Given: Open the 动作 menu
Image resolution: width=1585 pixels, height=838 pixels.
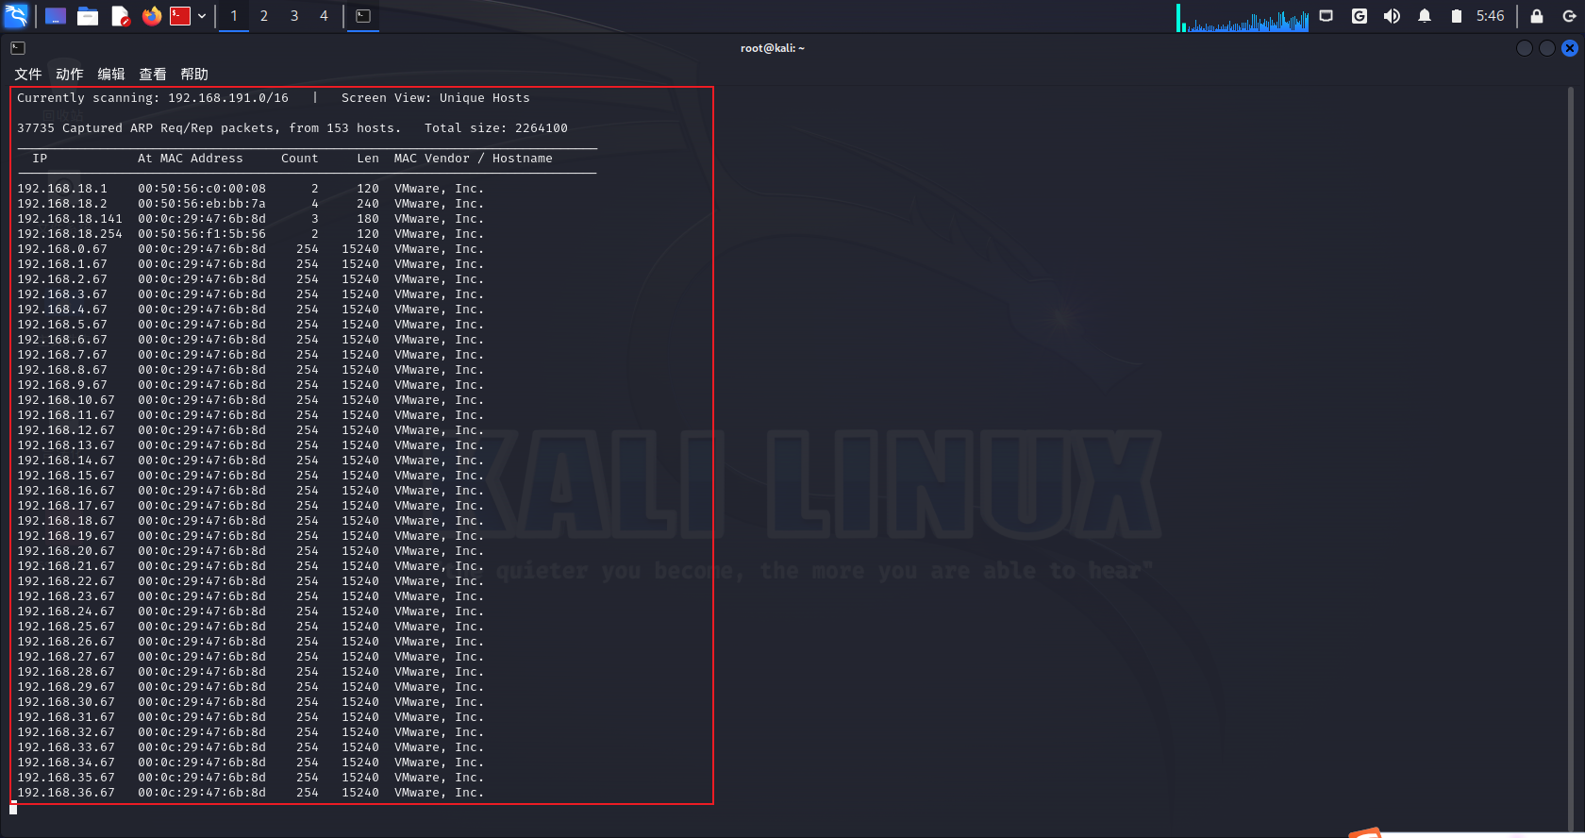Looking at the screenshot, I should tap(70, 75).
